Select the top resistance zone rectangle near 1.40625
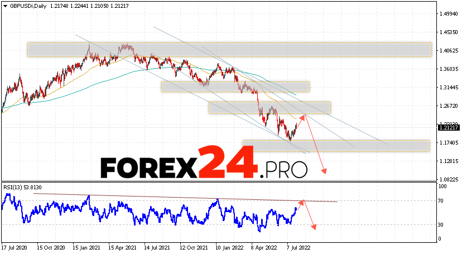The height and width of the screenshot is (254, 462). coord(229,50)
